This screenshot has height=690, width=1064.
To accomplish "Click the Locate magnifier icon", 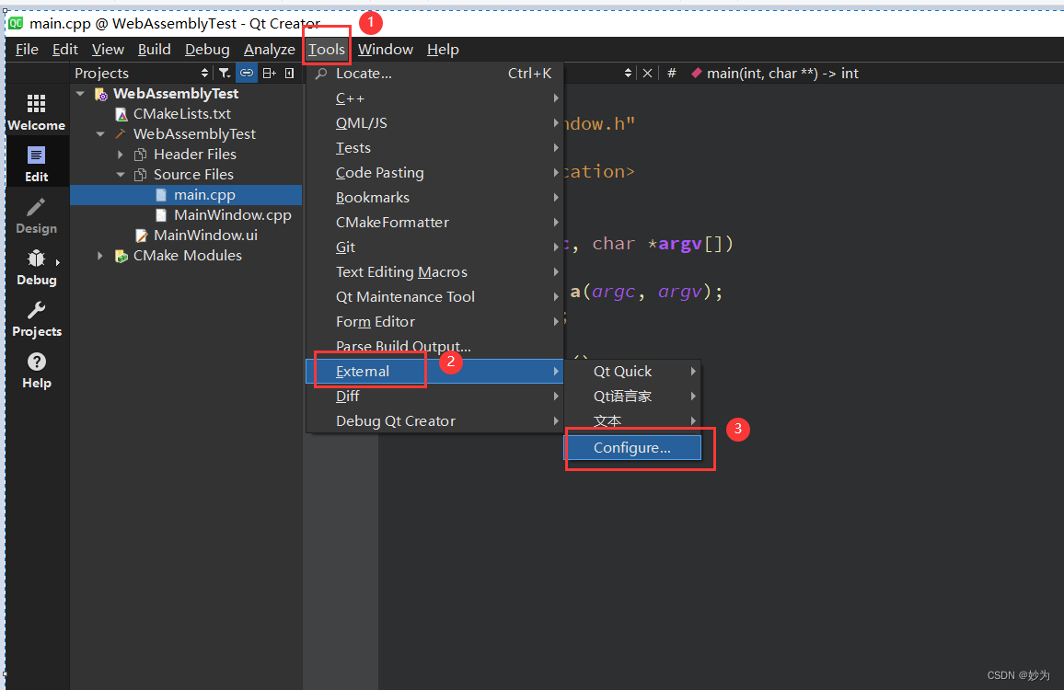I will click(321, 74).
